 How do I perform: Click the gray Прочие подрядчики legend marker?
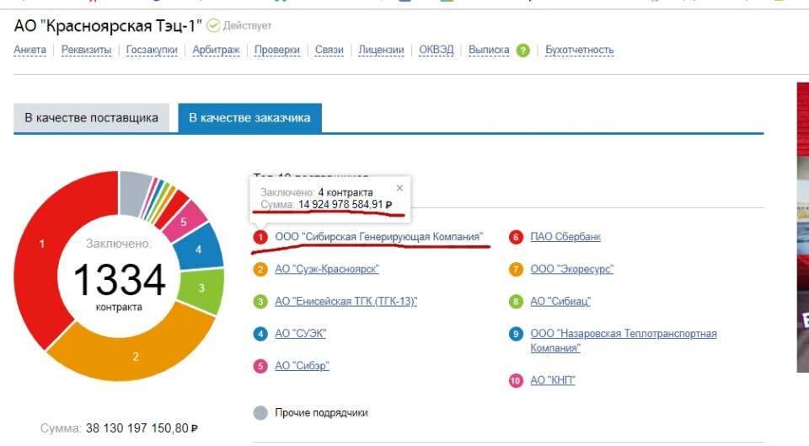(260, 413)
